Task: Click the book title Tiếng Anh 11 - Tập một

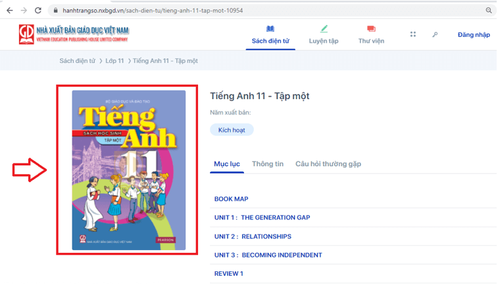Action: (x=259, y=96)
